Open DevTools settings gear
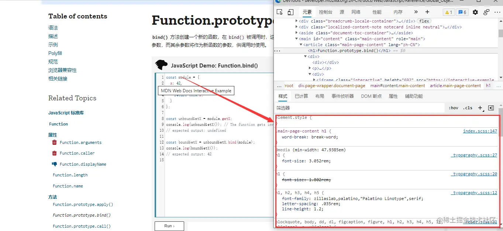This screenshot has width=503, height=231. pos(475,12)
